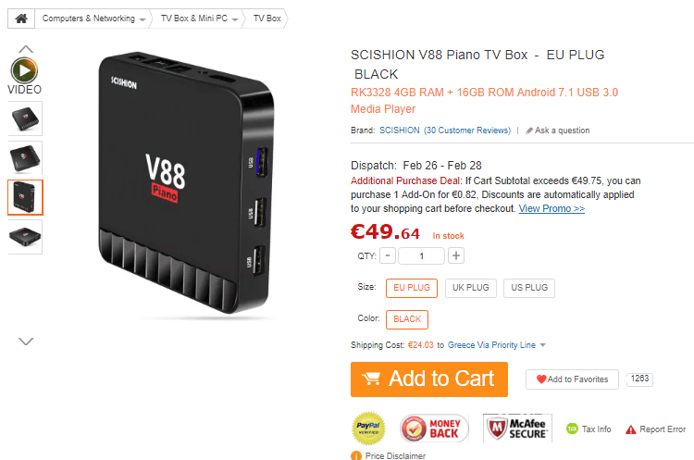
Task: Open the Money Back guarantee badge
Action: coord(434,429)
